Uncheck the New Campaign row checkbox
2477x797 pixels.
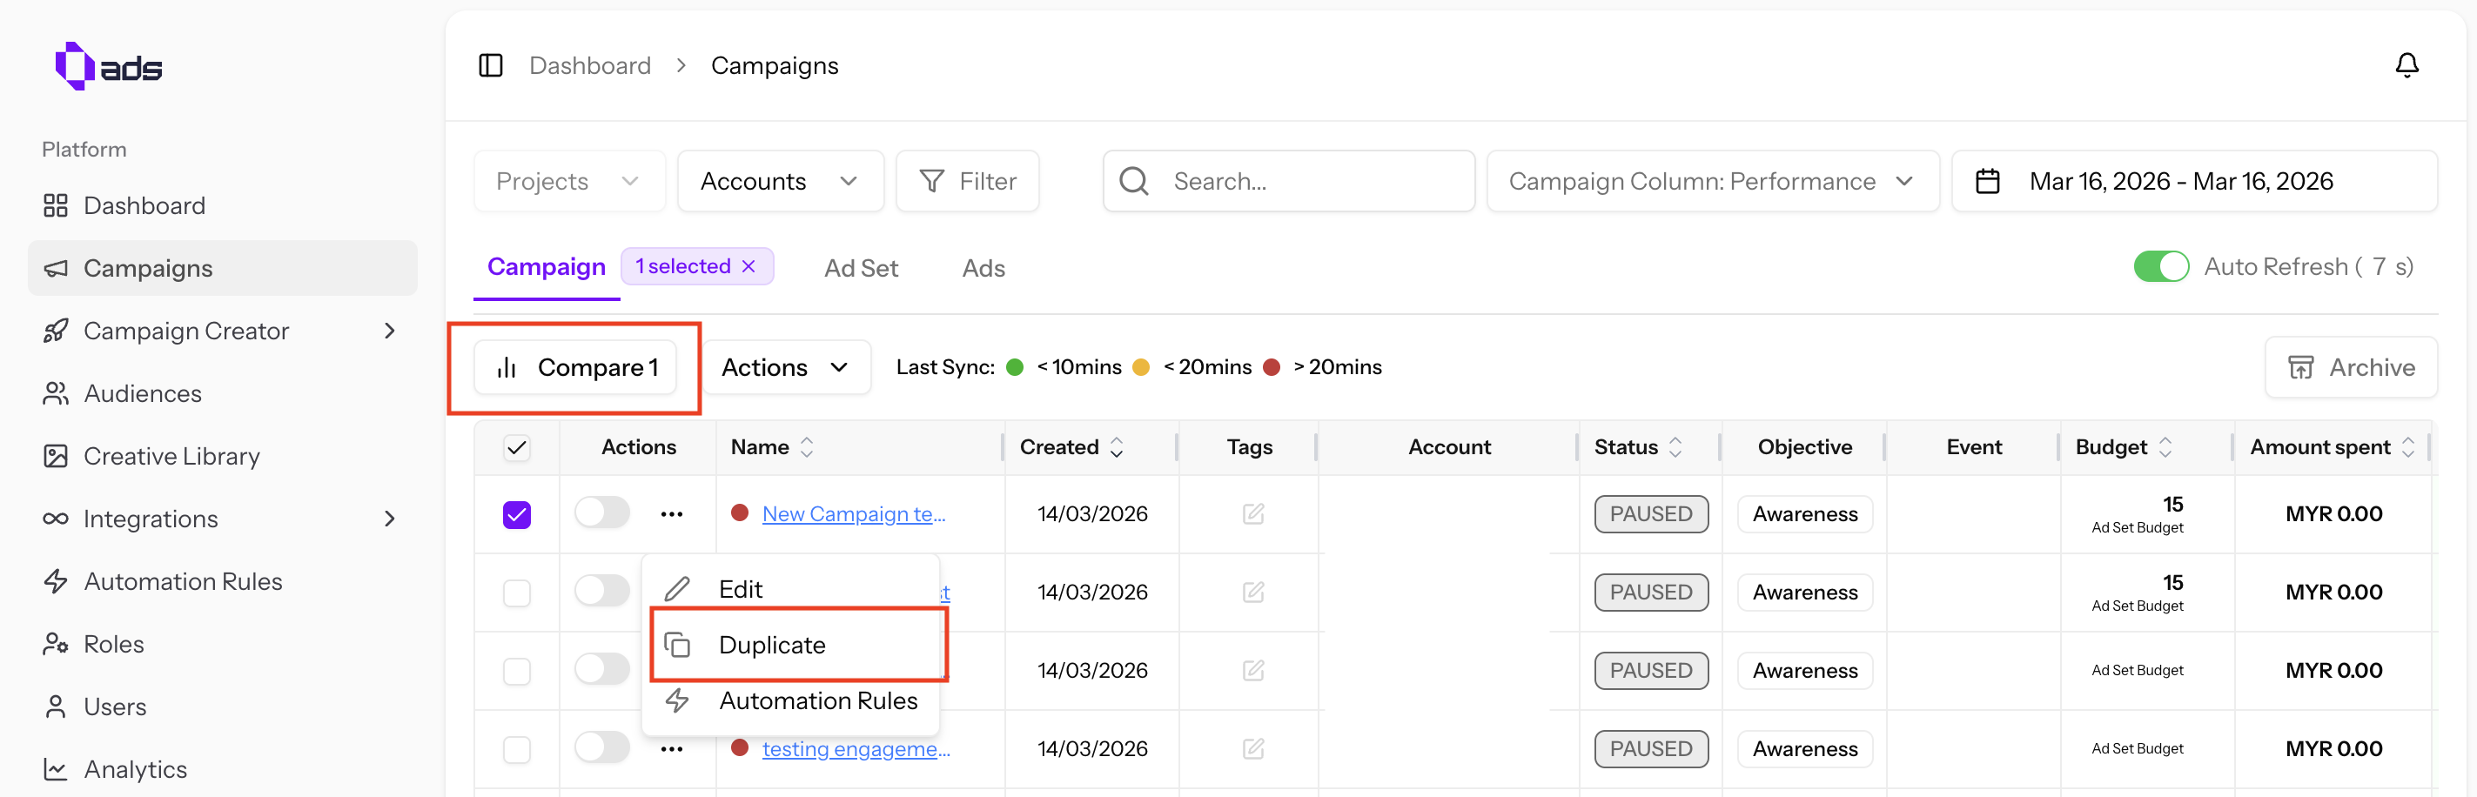(x=516, y=514)
